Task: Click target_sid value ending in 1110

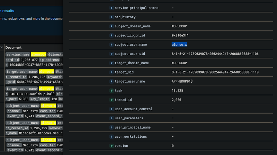Action: tap(215, 72)
